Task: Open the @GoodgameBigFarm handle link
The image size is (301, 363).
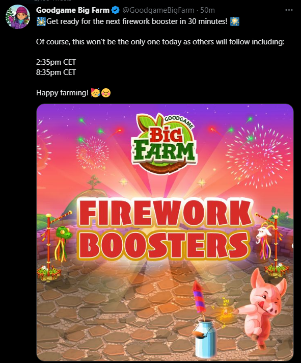Action: point(158,10)
